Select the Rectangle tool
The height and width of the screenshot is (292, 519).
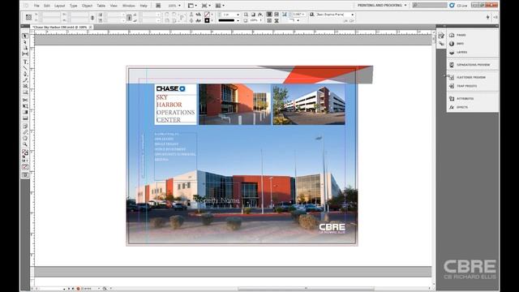pos(25,92)
